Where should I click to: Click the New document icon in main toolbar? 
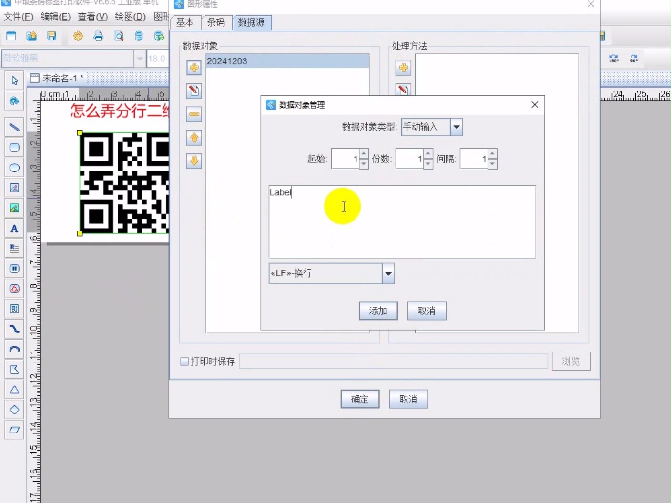(x=11, y=36)
